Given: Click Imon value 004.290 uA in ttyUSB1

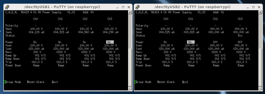Looking at the screenshot, I should click(x=110, y=32).
